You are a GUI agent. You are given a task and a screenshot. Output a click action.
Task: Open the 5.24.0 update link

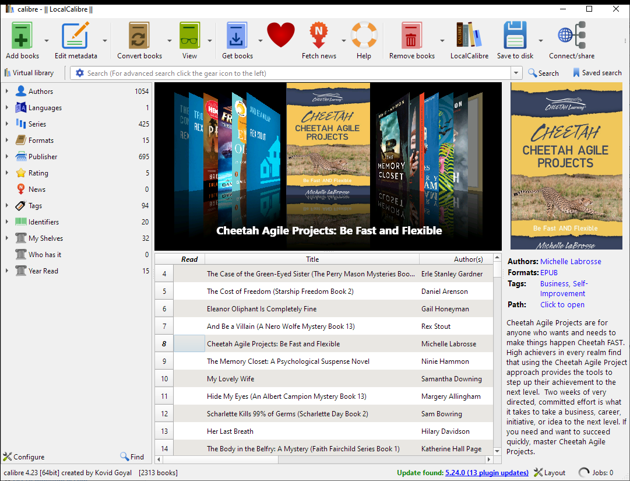click(487, 473)
